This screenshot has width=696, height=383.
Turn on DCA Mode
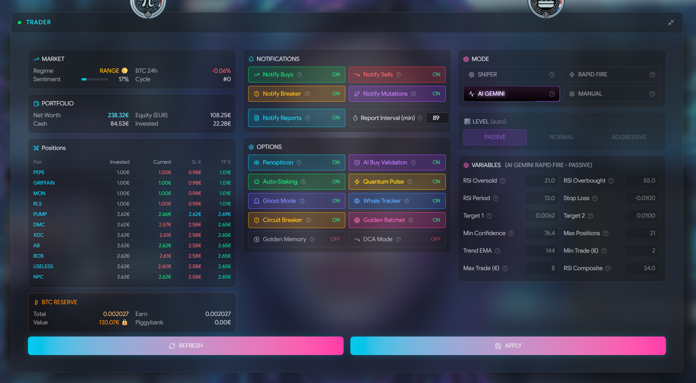pyautogui.click(x=435, y=239)
